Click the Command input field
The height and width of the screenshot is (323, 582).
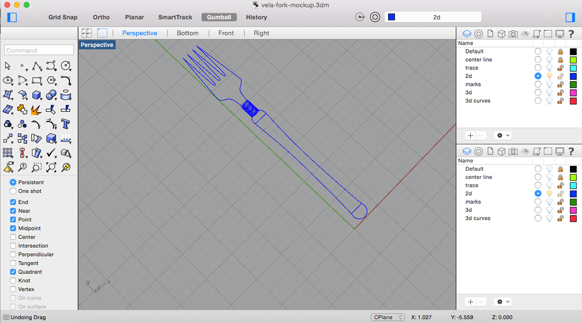point(39,50)
